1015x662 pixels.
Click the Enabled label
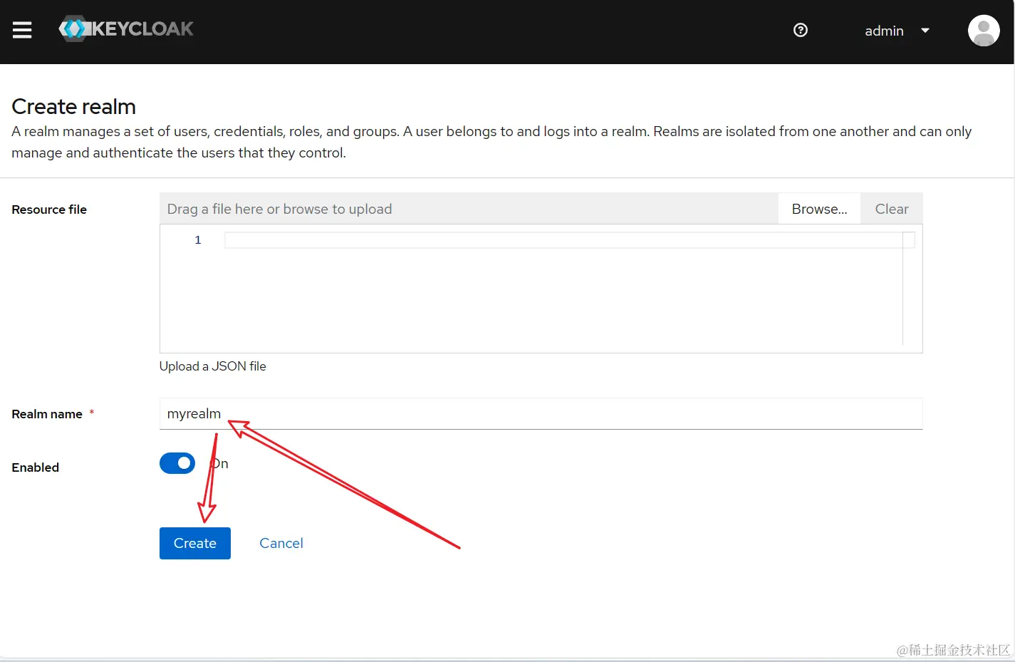pos(36,467)
